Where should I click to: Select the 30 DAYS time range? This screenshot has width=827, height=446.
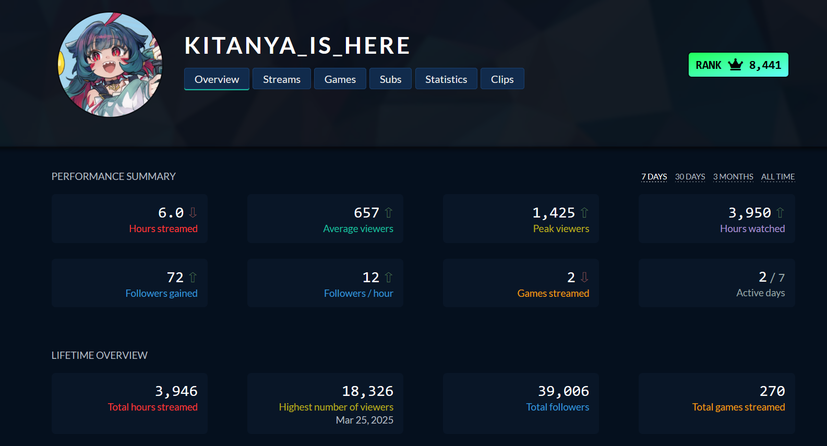[690, 177]
